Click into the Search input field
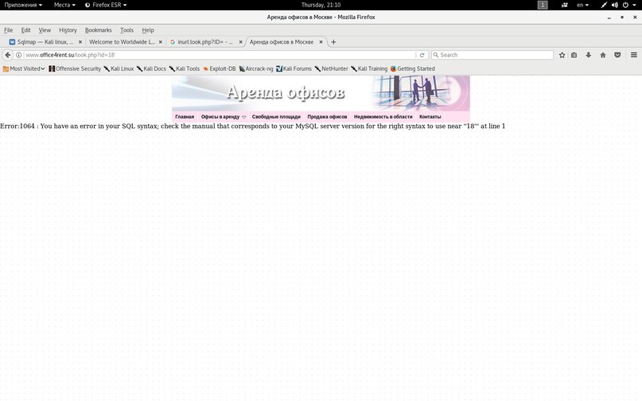The width and height of the screenshot is (642, 401). (493, 55)
